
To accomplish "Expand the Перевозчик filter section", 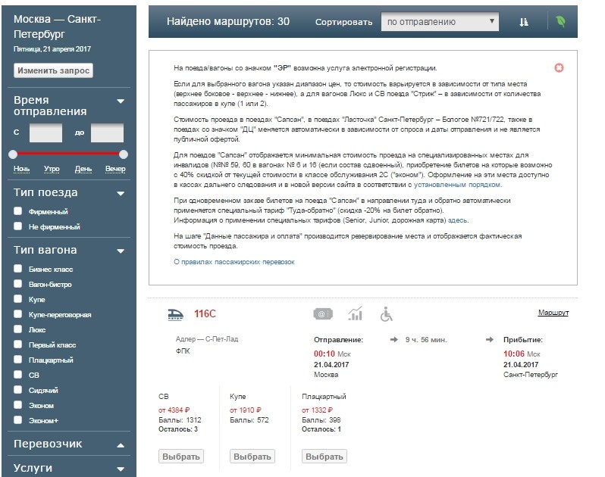I will [x=121, y=444].
